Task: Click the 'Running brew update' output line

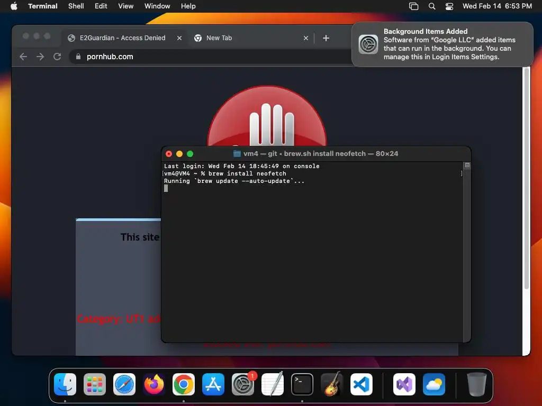Action: click(234, 181)
